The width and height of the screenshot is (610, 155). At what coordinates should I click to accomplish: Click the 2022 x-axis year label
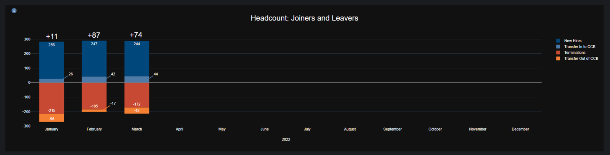point(286,139)
